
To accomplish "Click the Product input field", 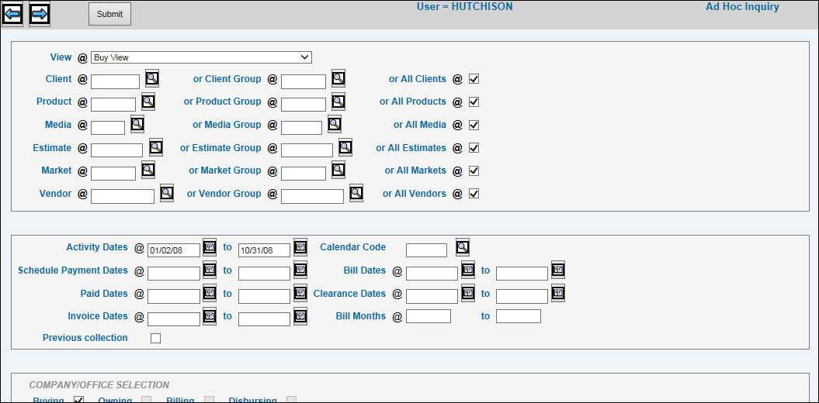I will coord(113,105).
